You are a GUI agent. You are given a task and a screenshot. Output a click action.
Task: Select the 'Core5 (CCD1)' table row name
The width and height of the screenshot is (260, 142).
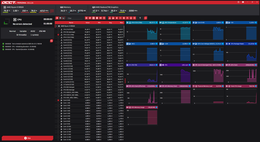(x=68, y=53)
